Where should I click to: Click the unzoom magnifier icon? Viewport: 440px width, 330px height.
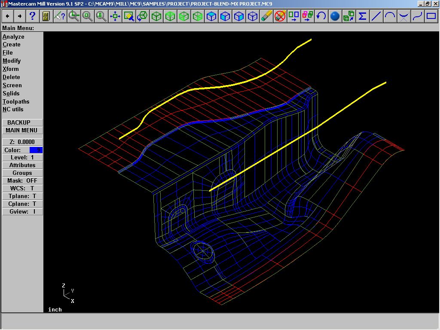pos(88,16)
